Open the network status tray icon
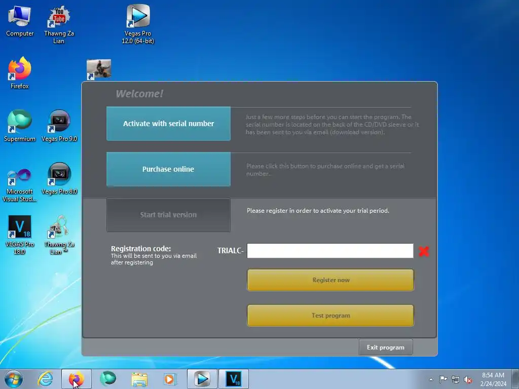Viewport: 519px width, 389px height. point(456,379)
